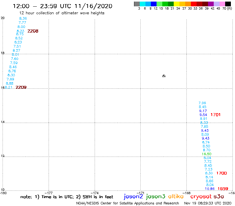235x206 pixels.
Task: Click the green 16.50 wave height value
Action: pos(206,154)
